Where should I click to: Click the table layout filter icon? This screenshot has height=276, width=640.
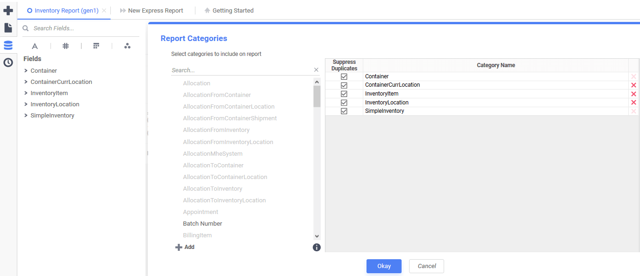coord(96,46)
